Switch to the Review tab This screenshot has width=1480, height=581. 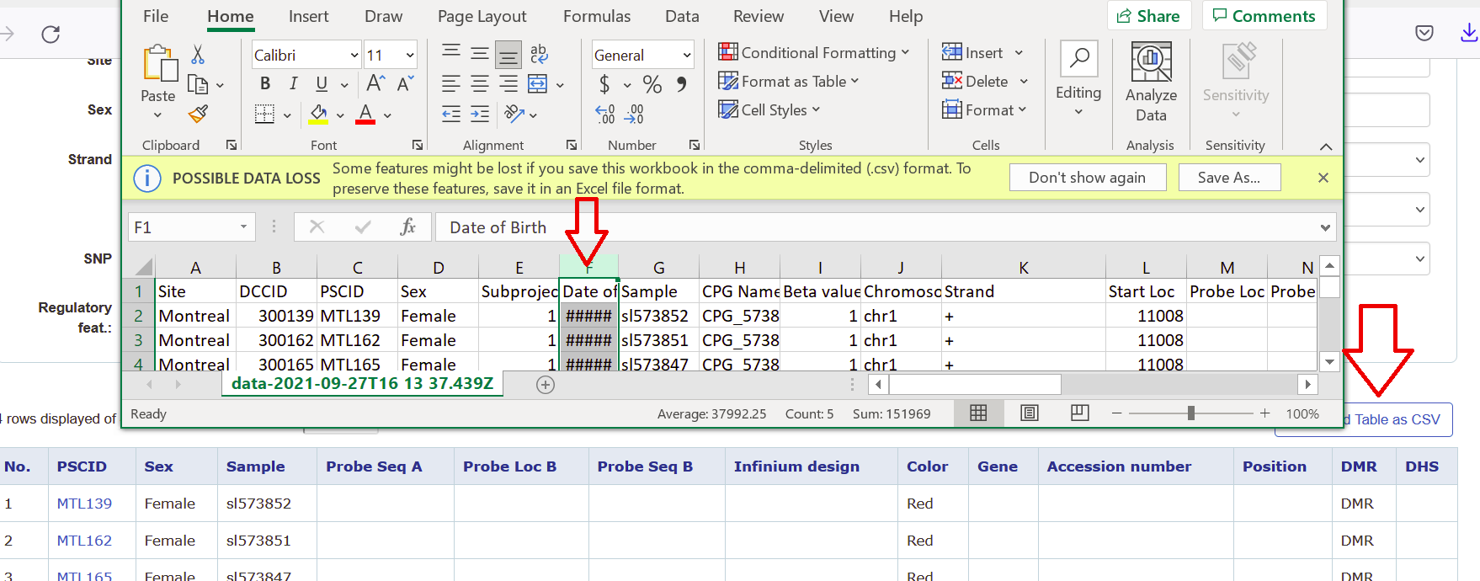[759, 16]
